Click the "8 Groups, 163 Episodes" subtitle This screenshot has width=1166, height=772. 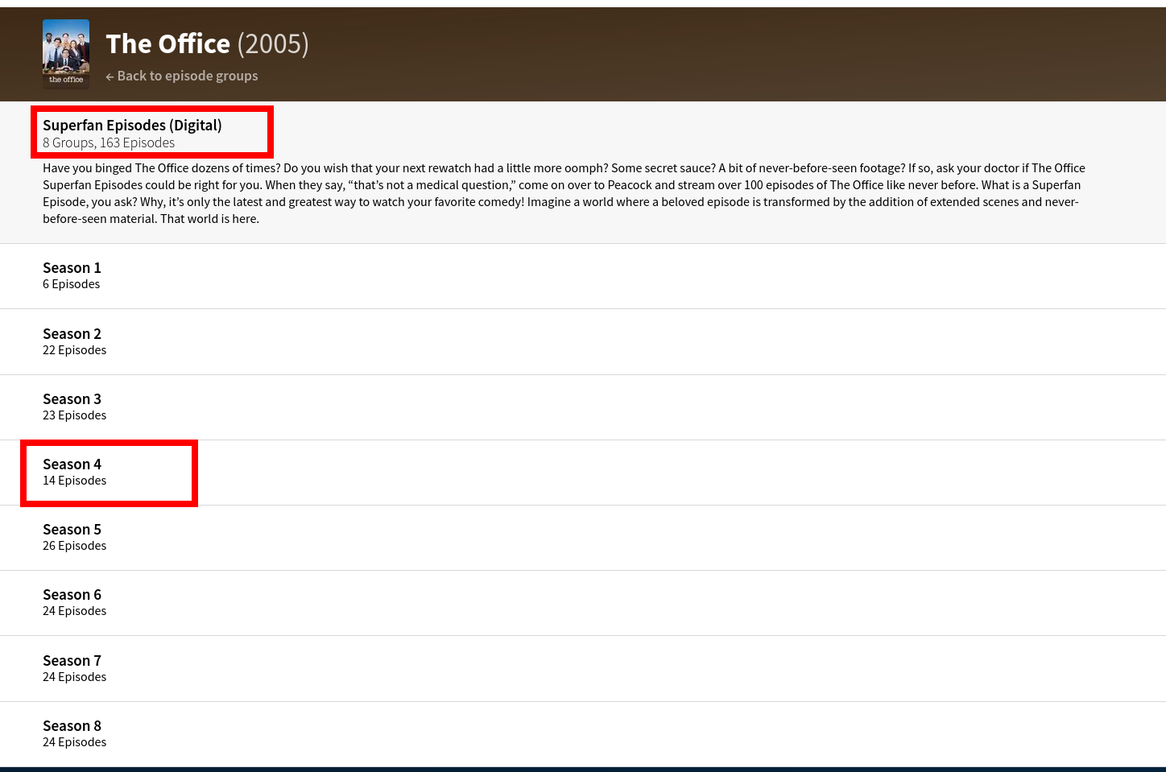pyautogui.click(x=109, y=142)
